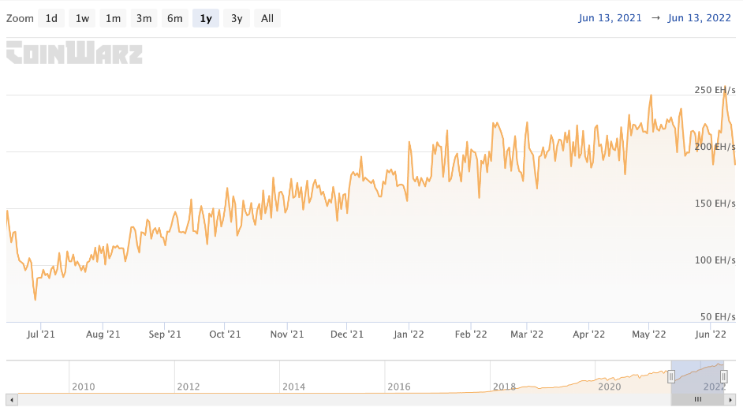
Task: Click the Jul '21 axis label
Action: 41,334
